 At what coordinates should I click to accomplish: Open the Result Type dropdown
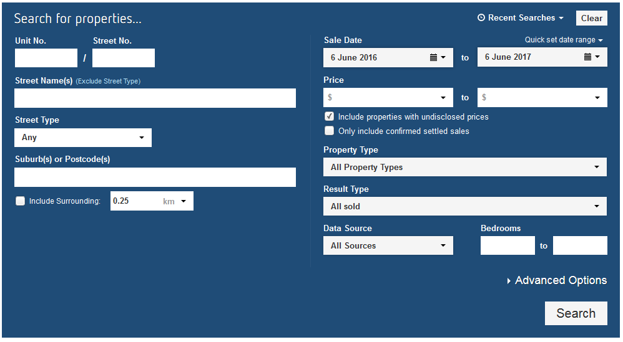click(x=464, y=206)
